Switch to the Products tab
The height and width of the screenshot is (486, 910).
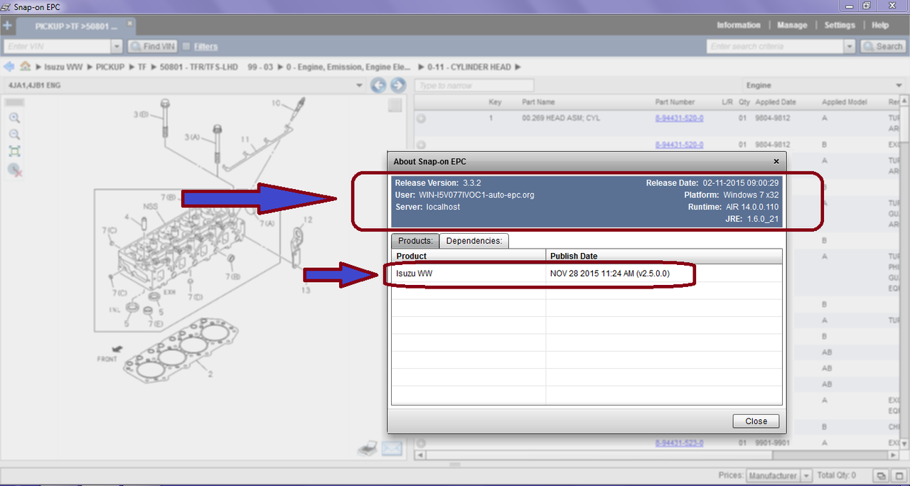point(415,241)
